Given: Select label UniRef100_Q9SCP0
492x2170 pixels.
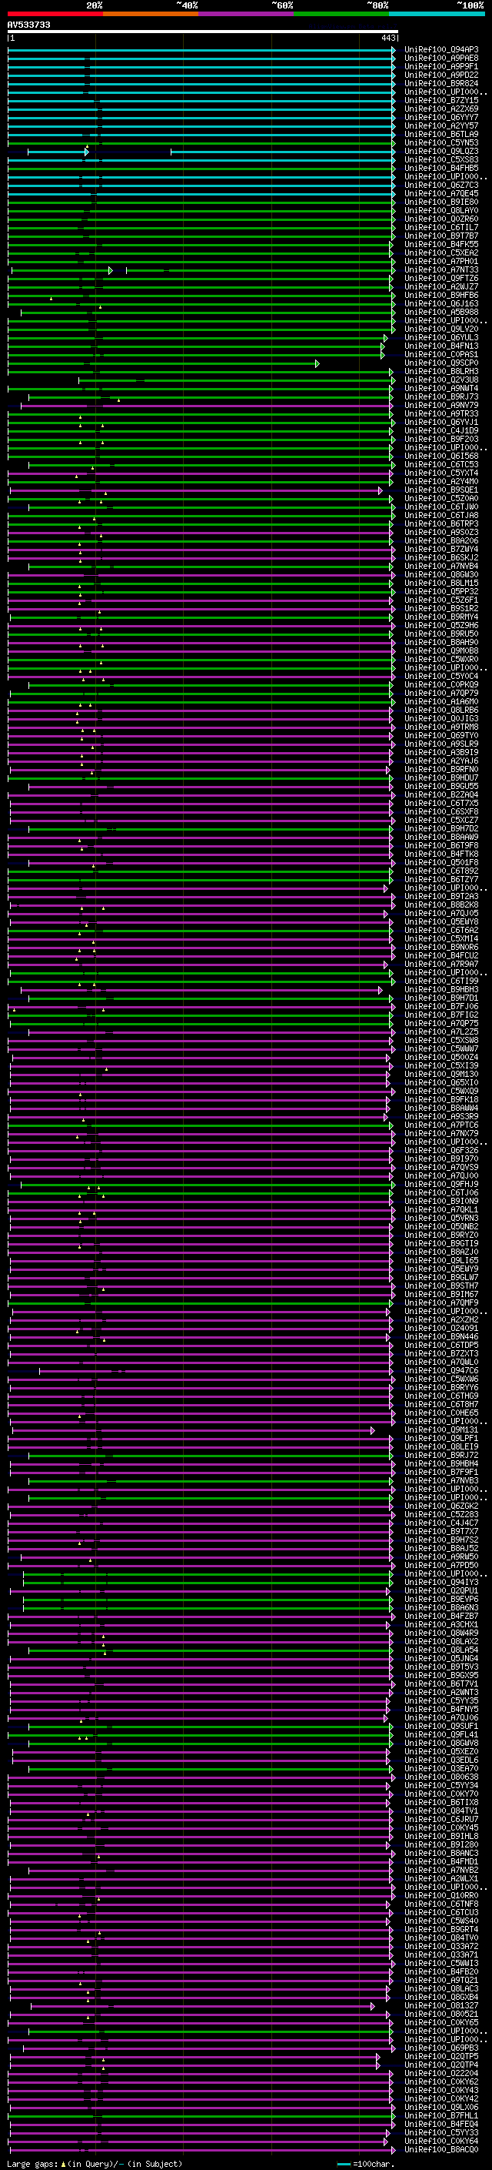Looking at the screenshot, I should pyautogui.click(x=441, y=363).
